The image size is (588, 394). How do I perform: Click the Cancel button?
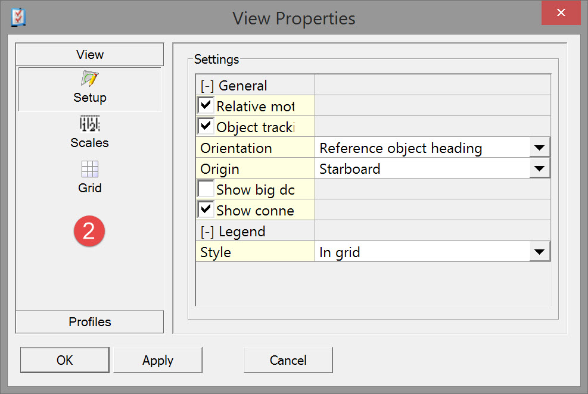point(288,360)
